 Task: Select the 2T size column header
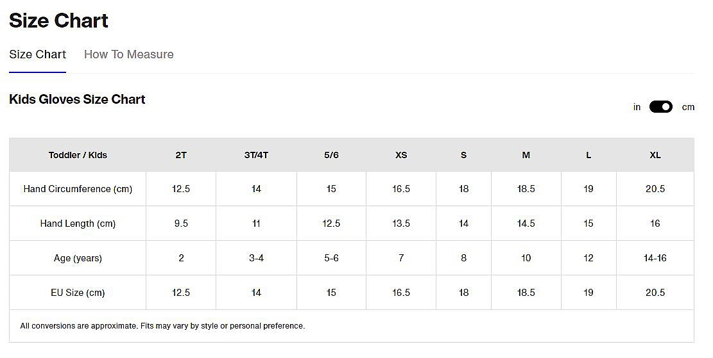tap(181, 155)
